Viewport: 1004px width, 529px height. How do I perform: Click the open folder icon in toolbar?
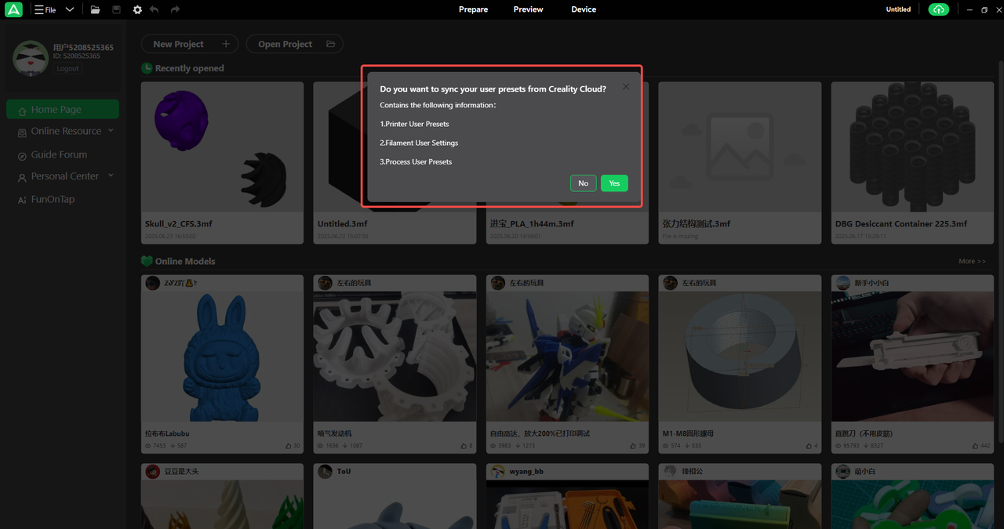[95, 9]
